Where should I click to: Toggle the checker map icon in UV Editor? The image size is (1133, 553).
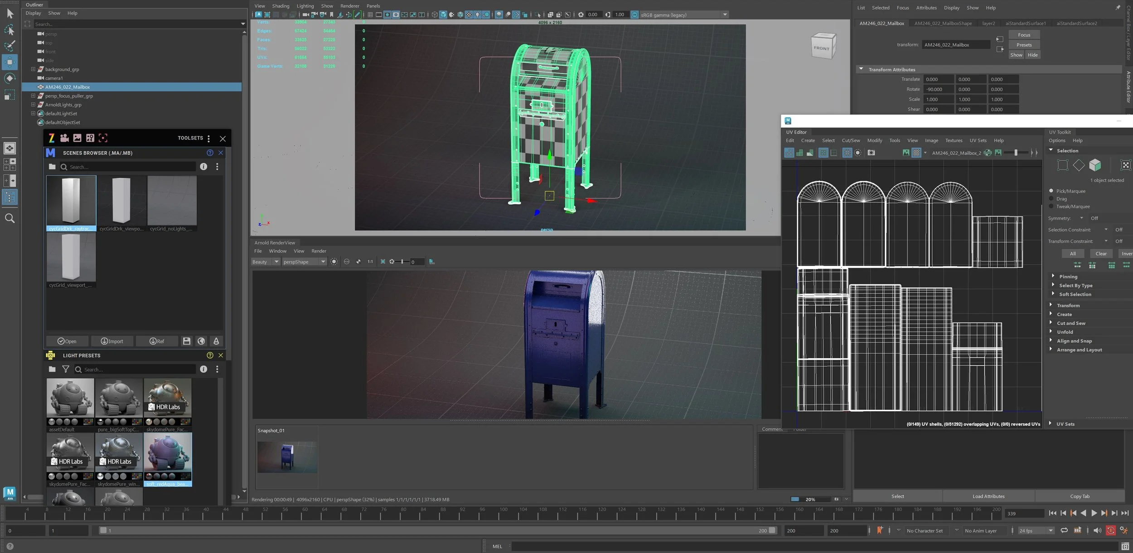pos(916,153)
